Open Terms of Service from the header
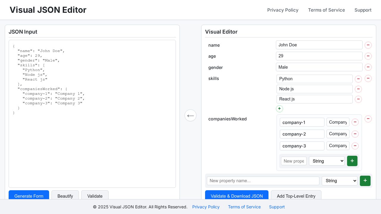Viewport: 381px width, 214px height. pyautogui.click(x=326, y=10)
